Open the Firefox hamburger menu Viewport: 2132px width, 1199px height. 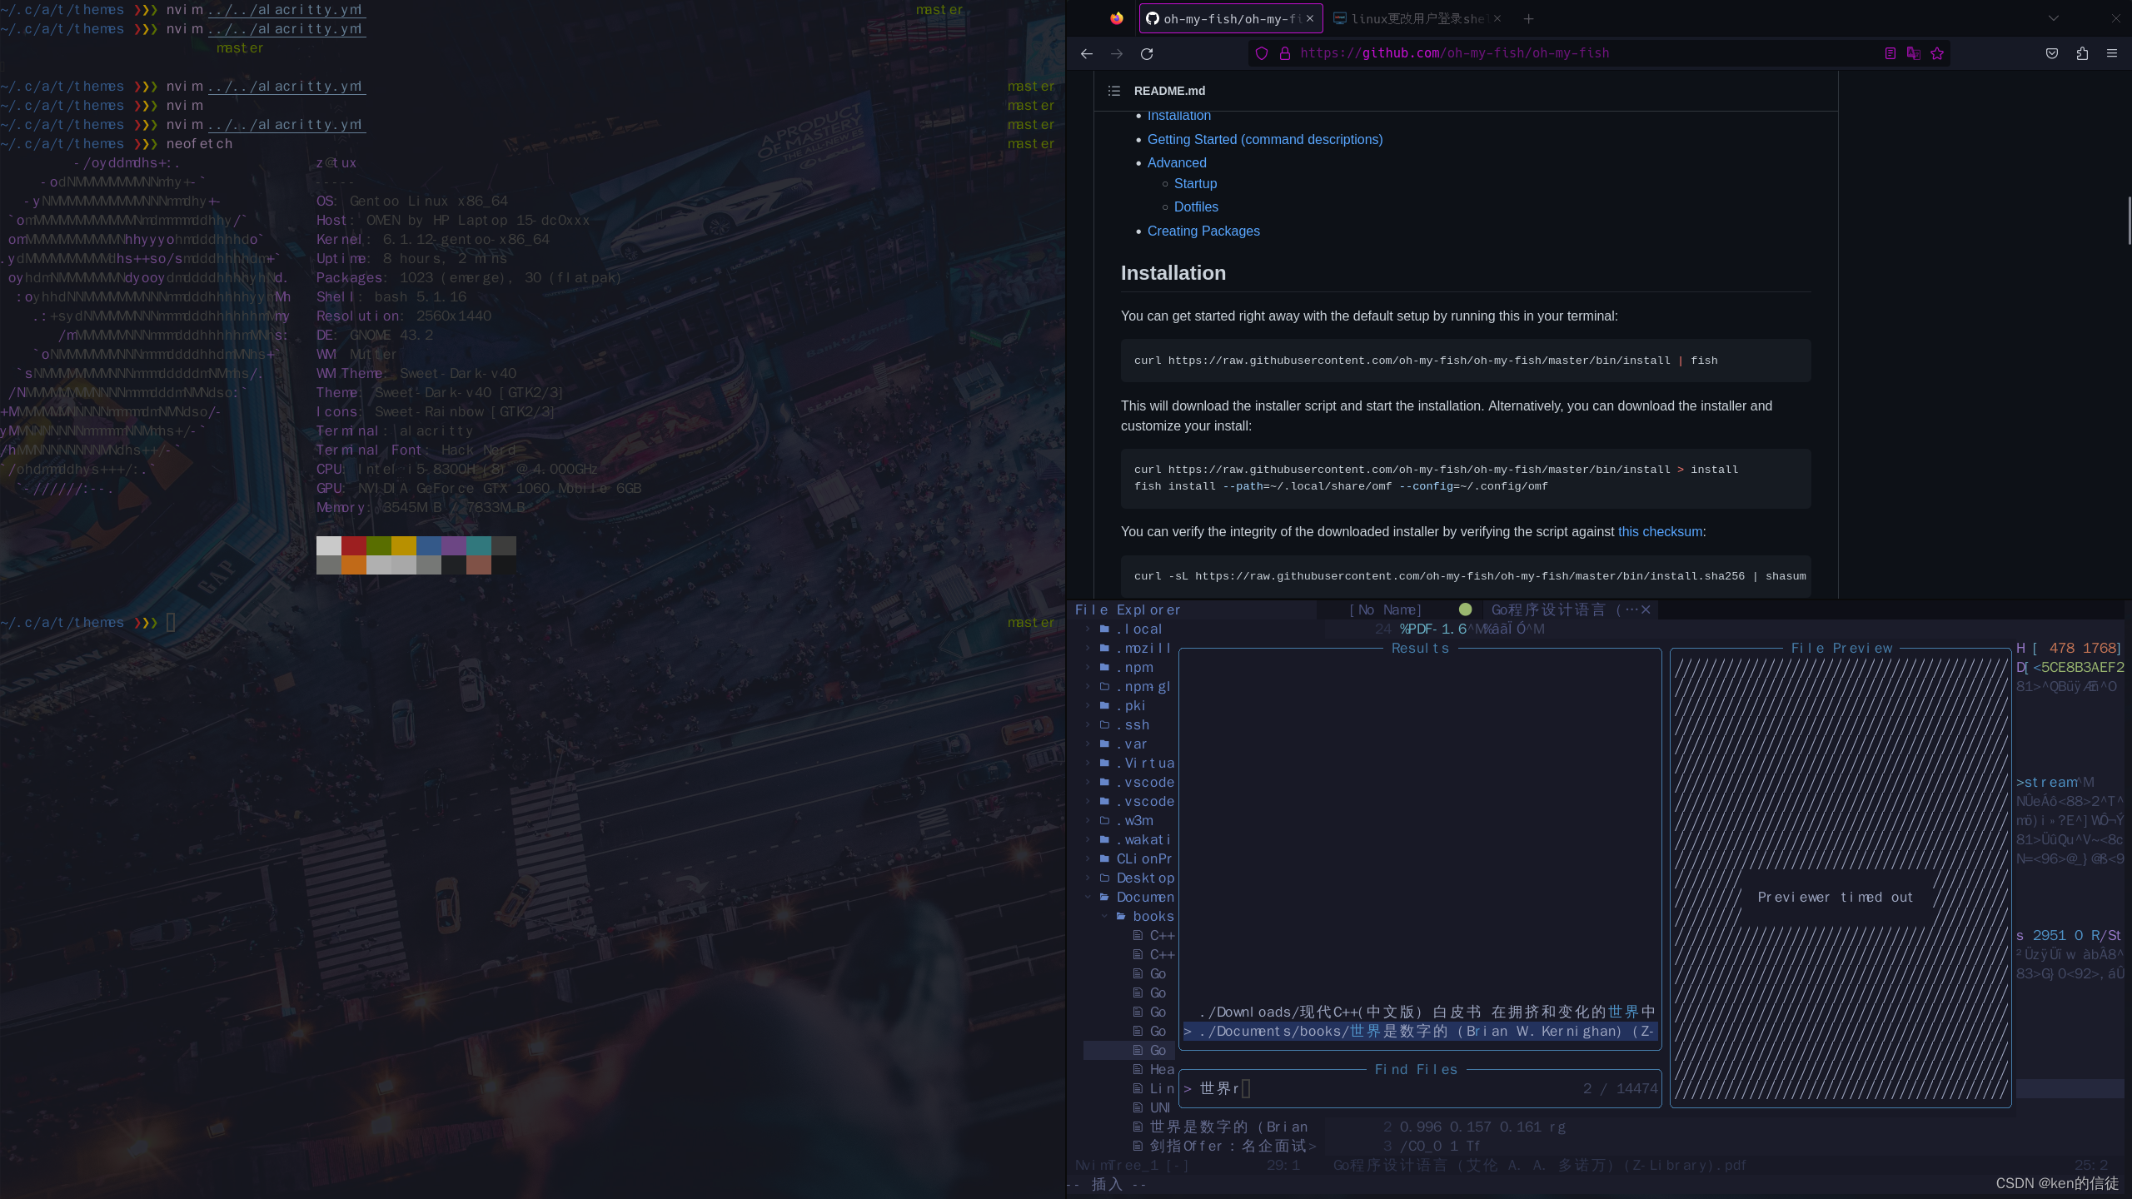(x=2112, y=53)
